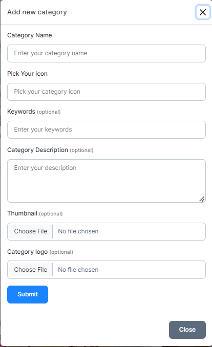The width and height of the screenshot is (212, 347).
Task: Click Thumbnail's No file chosen text
Action: [78, 231]
